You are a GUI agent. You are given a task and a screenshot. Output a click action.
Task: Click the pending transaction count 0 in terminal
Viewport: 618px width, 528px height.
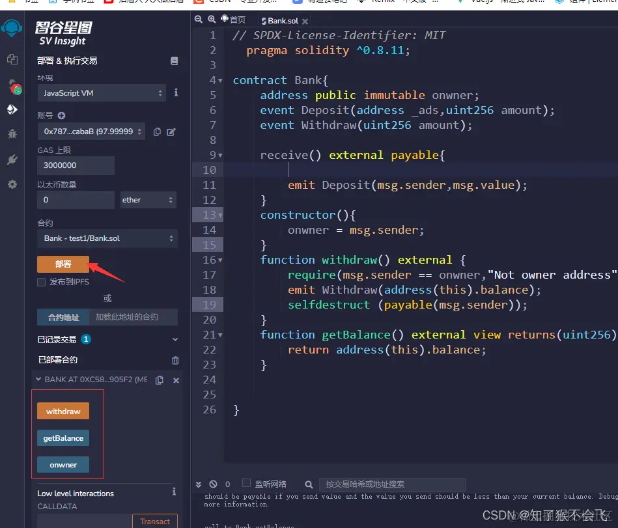[x=227, y=484]
